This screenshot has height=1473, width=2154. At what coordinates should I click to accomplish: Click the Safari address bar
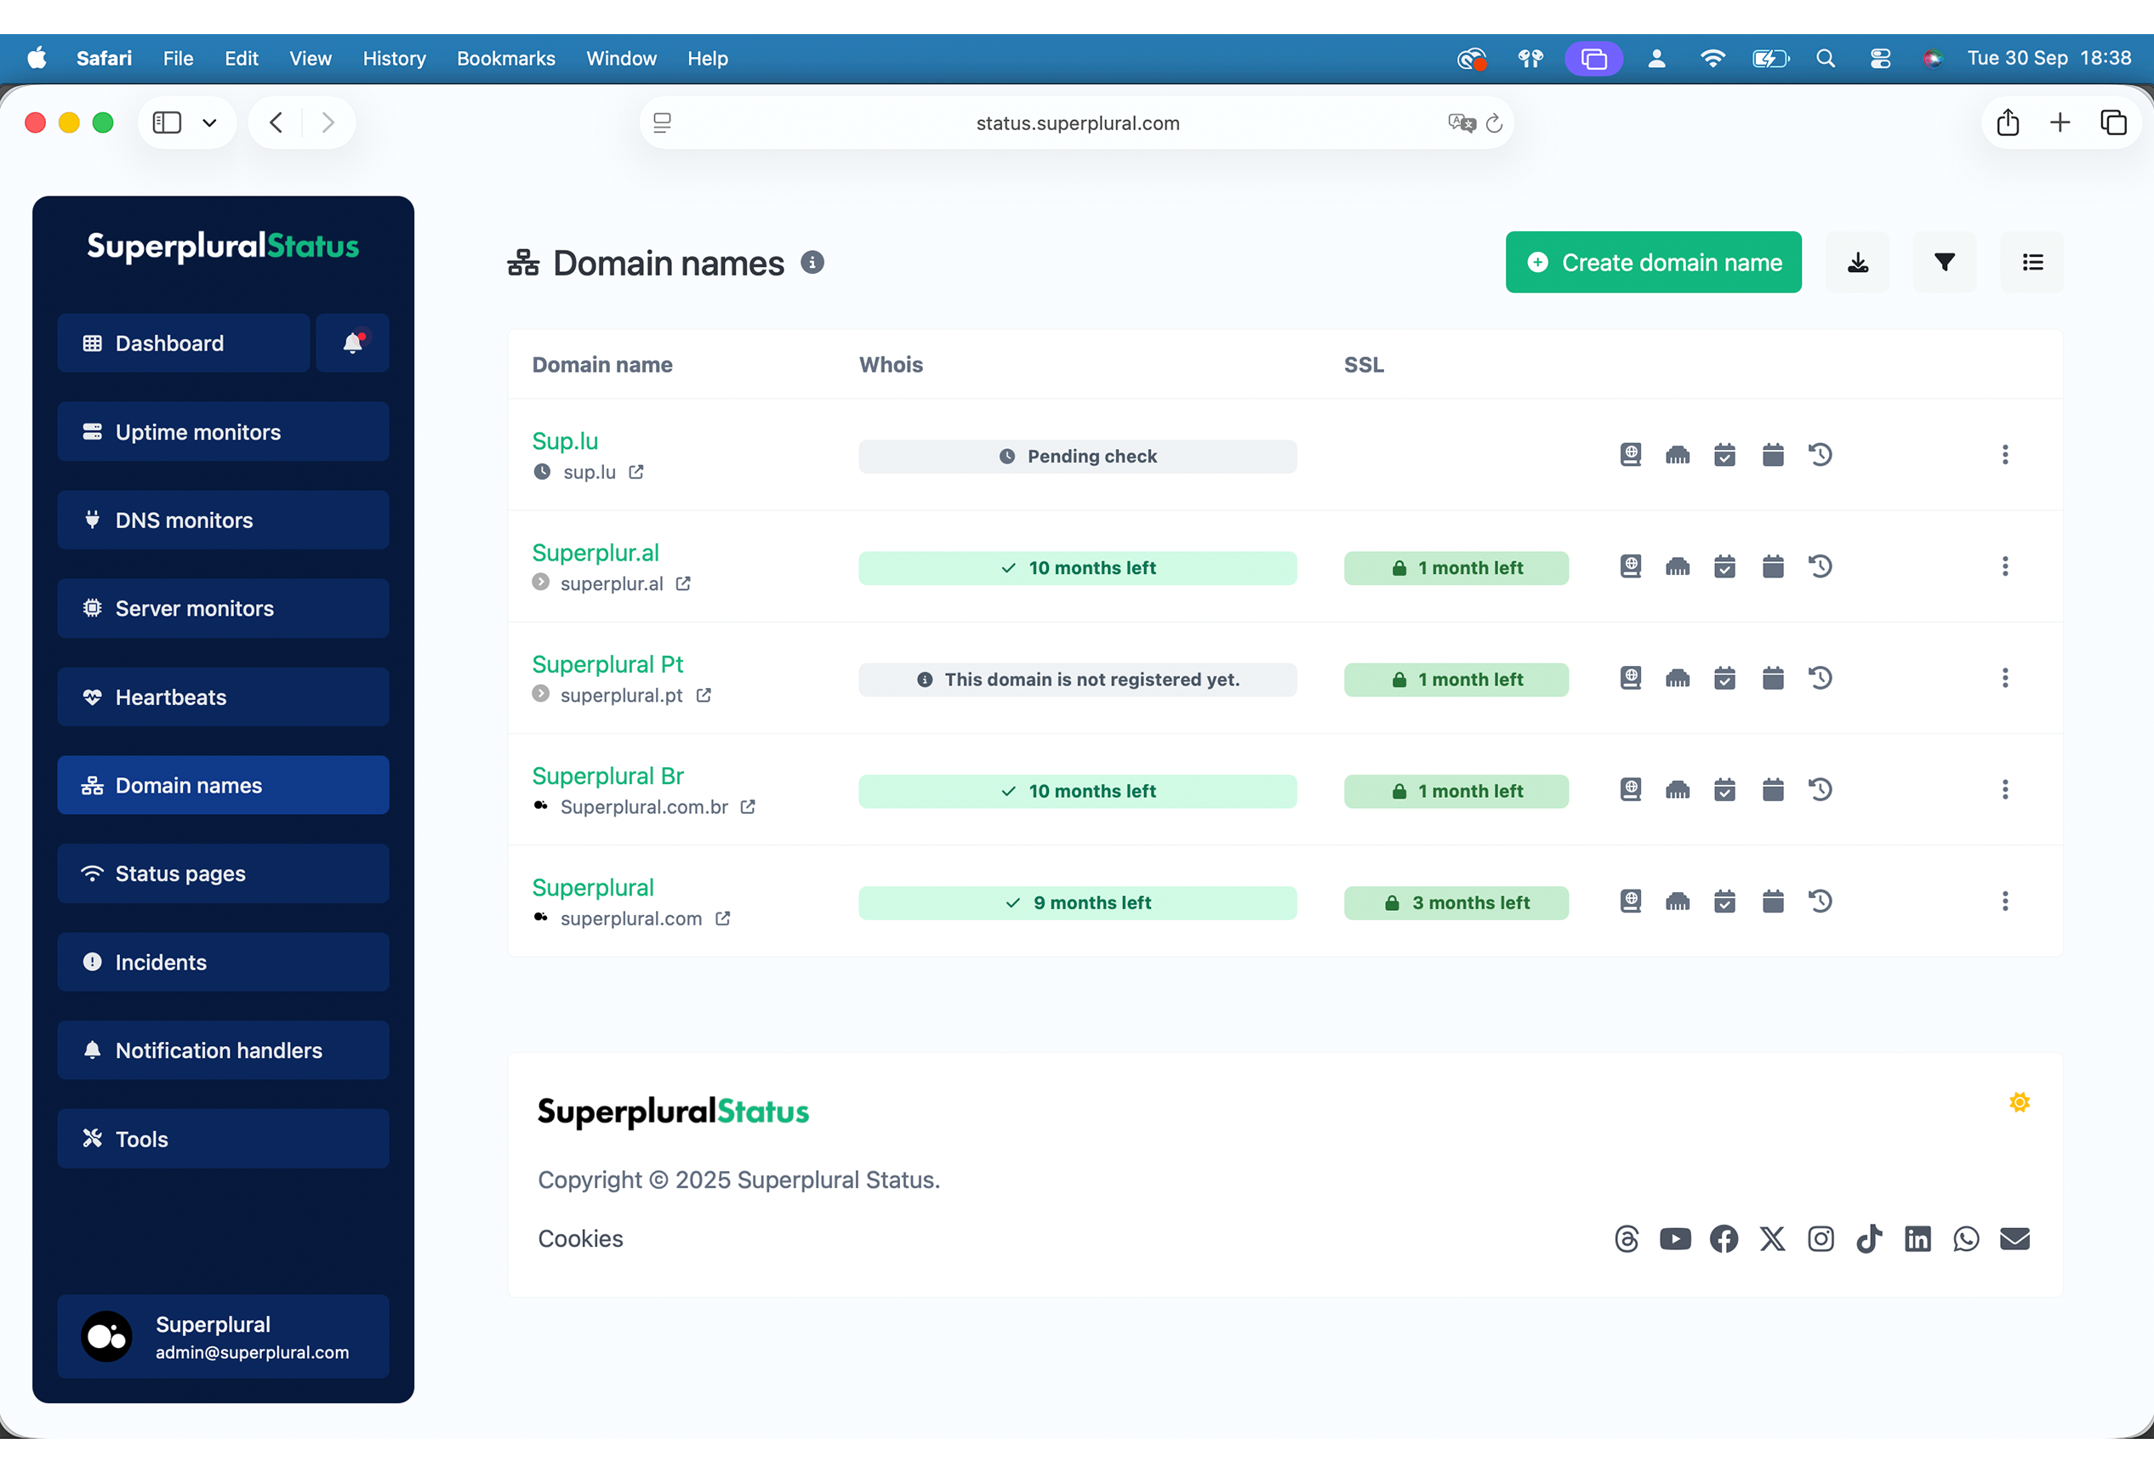click(x=1077, y=123)
